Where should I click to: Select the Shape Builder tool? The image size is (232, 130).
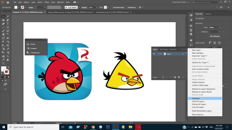point(8,42)
